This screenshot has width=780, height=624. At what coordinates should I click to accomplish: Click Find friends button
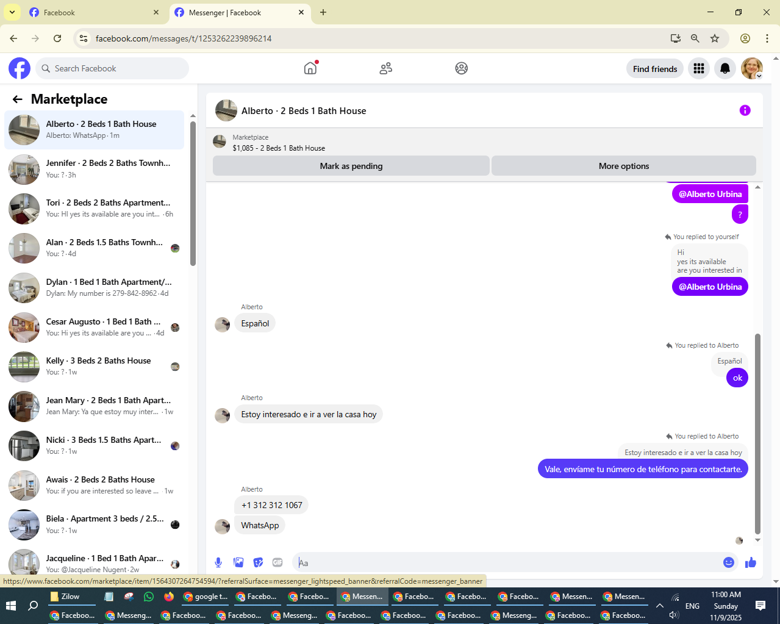click(655, 69)
